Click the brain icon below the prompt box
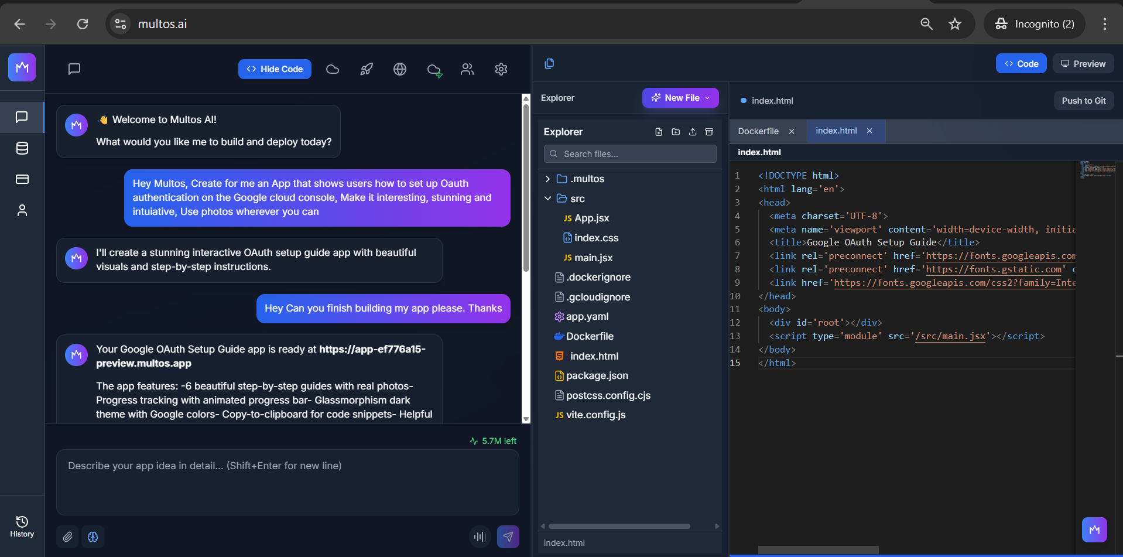The width and height of the screenshot is (1123, 557). click(x=93, y=537)
